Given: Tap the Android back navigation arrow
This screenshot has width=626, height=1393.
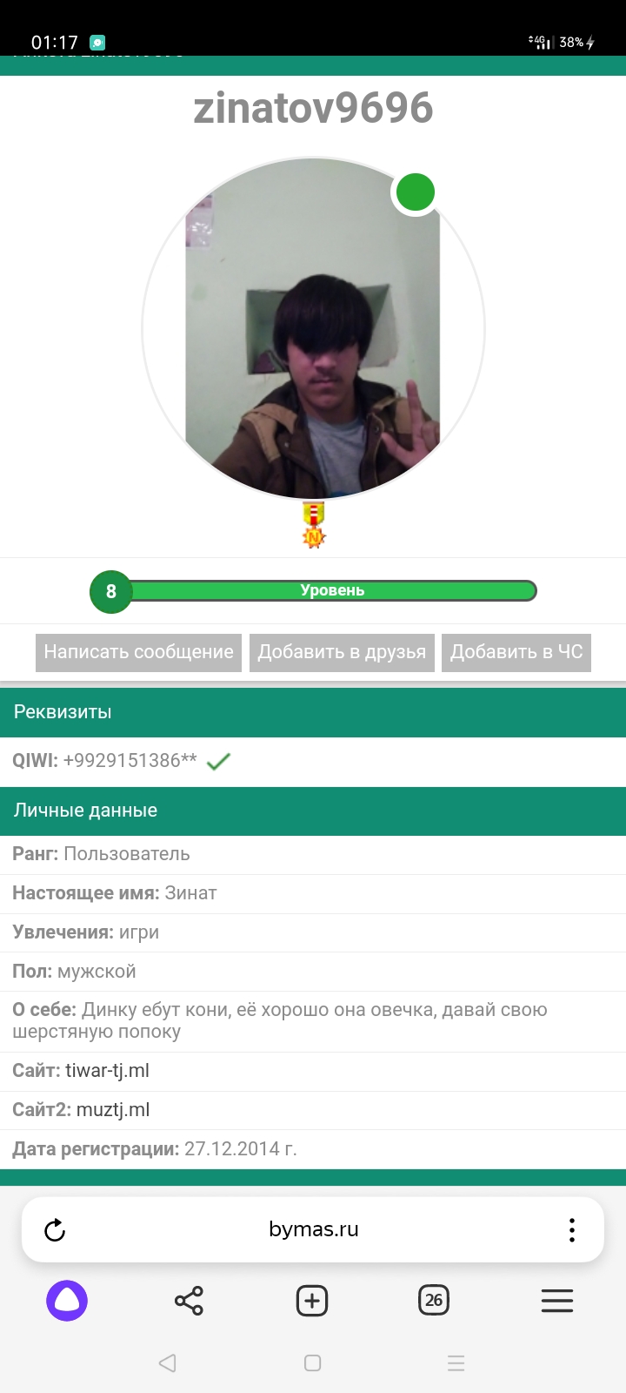Looking at the screenshot, I should 168,1363.
